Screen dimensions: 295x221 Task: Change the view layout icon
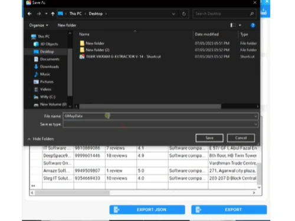(x=233, y=25)
